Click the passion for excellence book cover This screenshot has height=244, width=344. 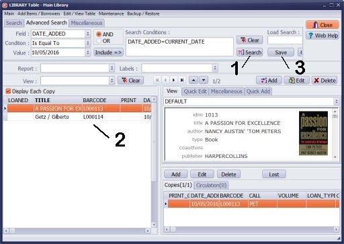pos(313,133)
